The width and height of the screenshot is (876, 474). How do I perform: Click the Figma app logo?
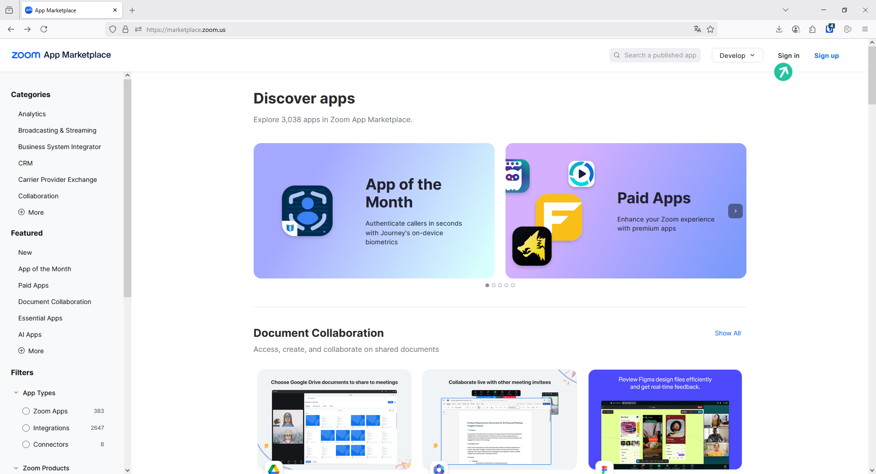point(605,468)
